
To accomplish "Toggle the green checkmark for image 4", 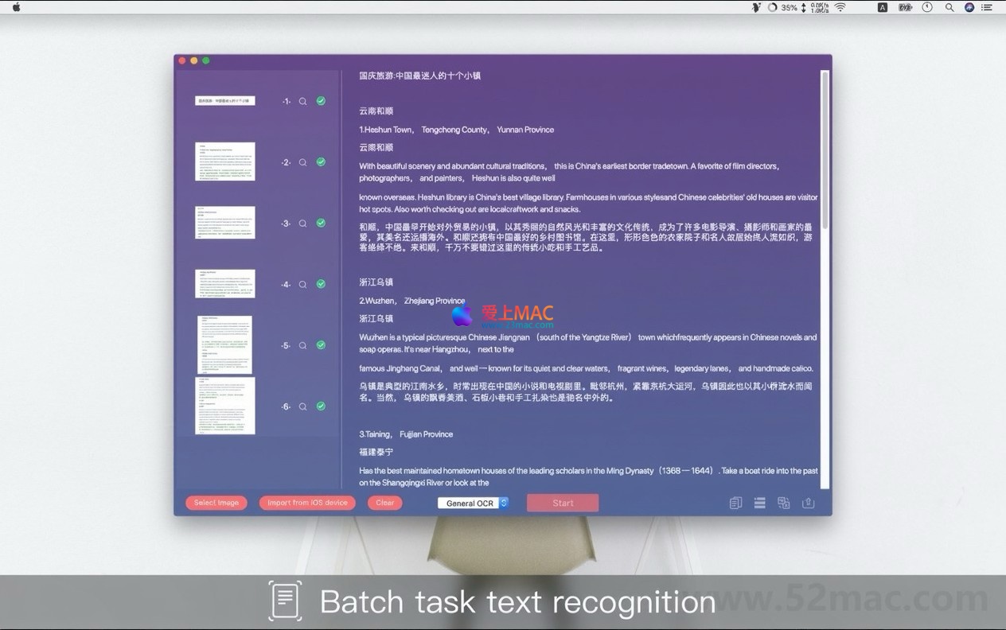I will click(x=321, y=284).
